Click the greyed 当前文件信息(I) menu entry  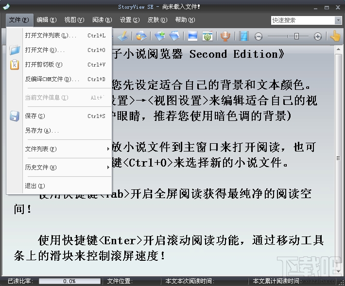68,98
